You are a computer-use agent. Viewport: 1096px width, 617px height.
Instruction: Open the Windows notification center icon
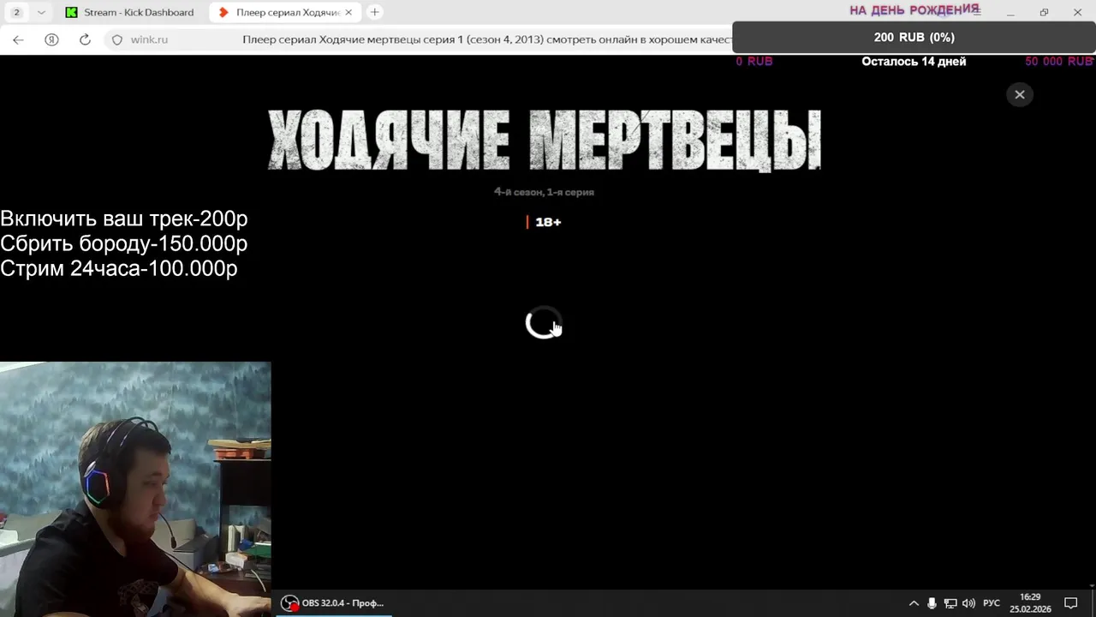1070,603
